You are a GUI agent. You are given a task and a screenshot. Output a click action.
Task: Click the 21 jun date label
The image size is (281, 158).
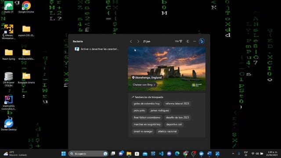pos(147,41)
